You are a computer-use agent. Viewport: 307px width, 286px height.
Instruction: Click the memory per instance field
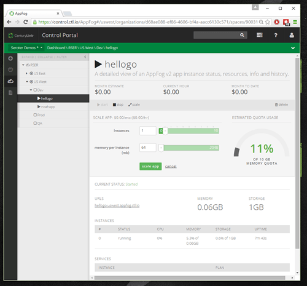[x=148, y=148]
